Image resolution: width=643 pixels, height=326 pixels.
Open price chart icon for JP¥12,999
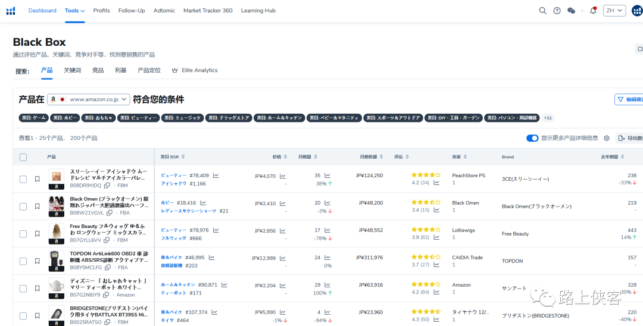point(283,258)
